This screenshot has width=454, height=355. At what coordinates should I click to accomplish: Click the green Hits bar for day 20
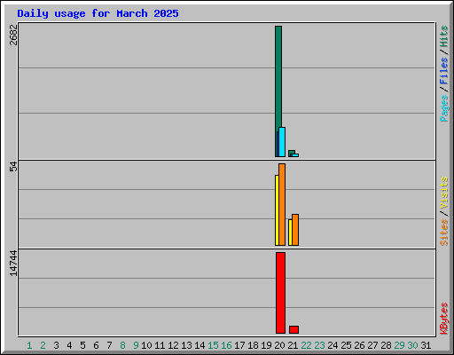[278, 78]
